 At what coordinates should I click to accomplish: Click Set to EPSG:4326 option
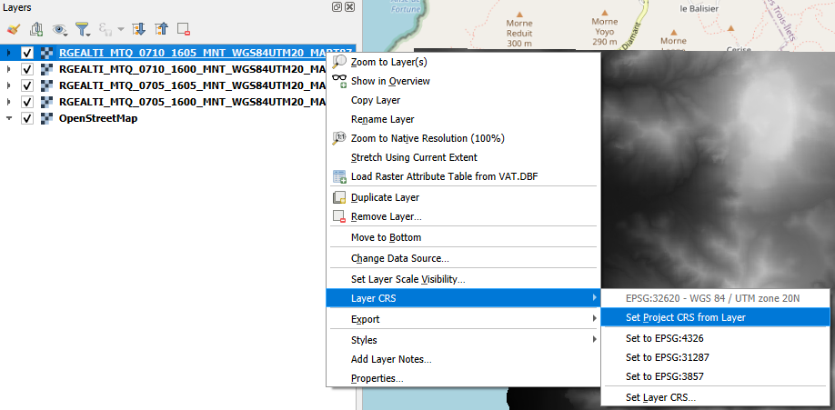[665, 338]
